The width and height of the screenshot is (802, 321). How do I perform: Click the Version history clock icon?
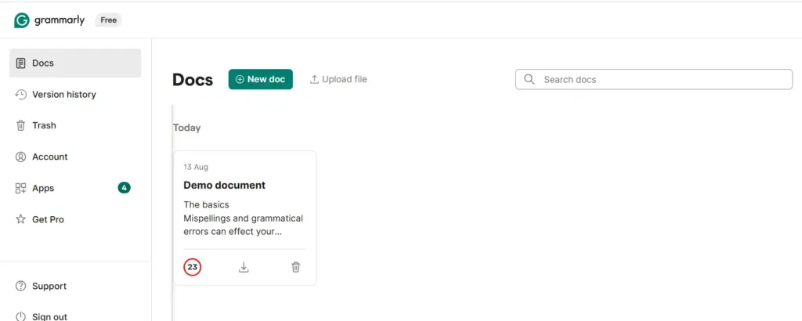[x=20, y=95]
